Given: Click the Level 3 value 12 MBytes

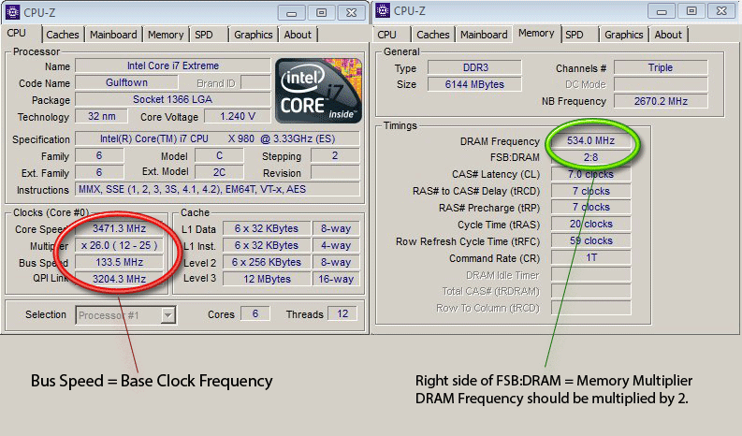Looking at the screenshot, I should 267,279.
